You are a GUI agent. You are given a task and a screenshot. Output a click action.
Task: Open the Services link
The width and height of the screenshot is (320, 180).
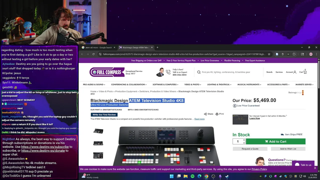point(279,72)
